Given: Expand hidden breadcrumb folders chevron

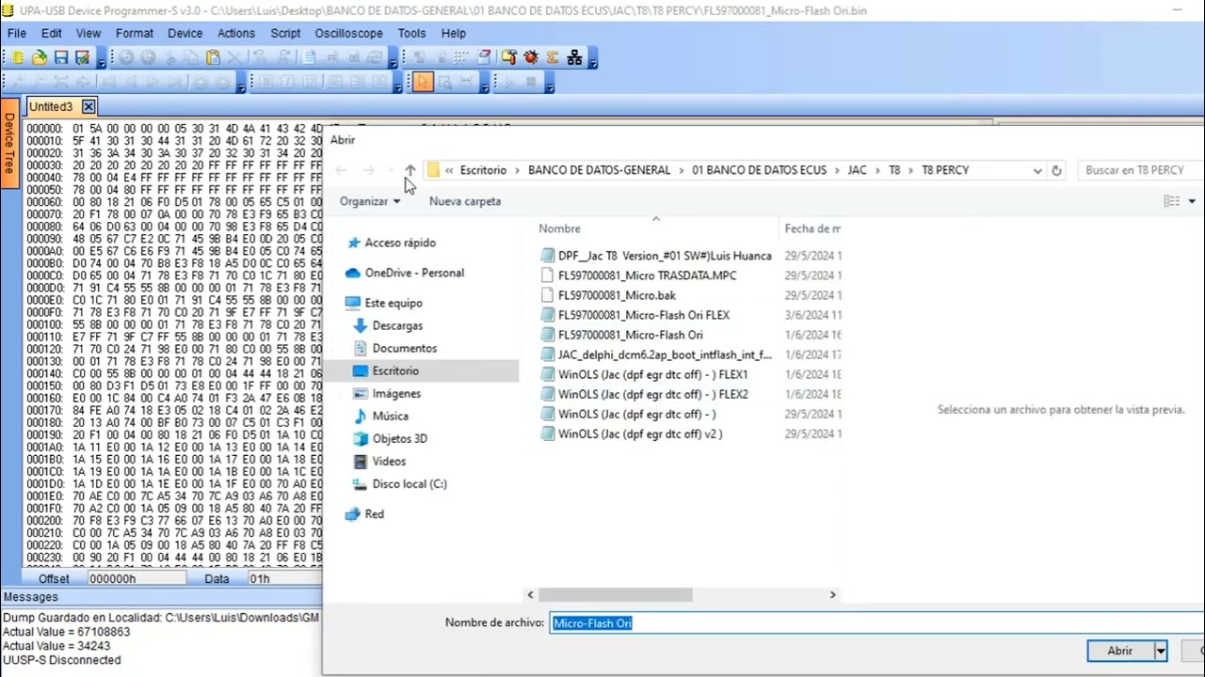Looking at the screenshot, I should (450, 170).
